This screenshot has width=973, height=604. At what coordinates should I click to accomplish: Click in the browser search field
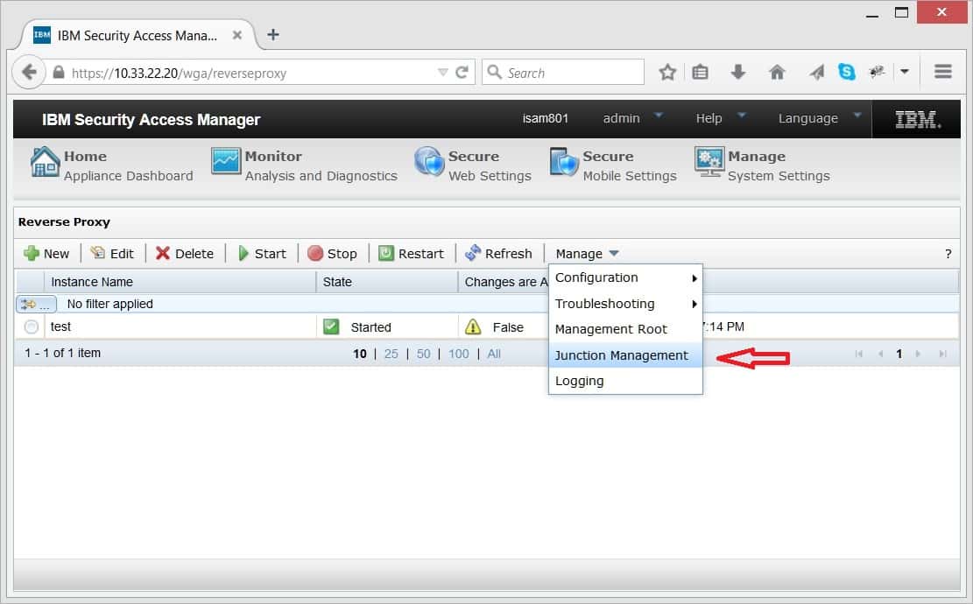click(563, 71)
